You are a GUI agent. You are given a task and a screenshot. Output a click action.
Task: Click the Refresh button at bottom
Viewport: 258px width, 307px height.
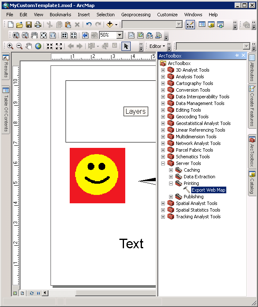tap(32, 293)
